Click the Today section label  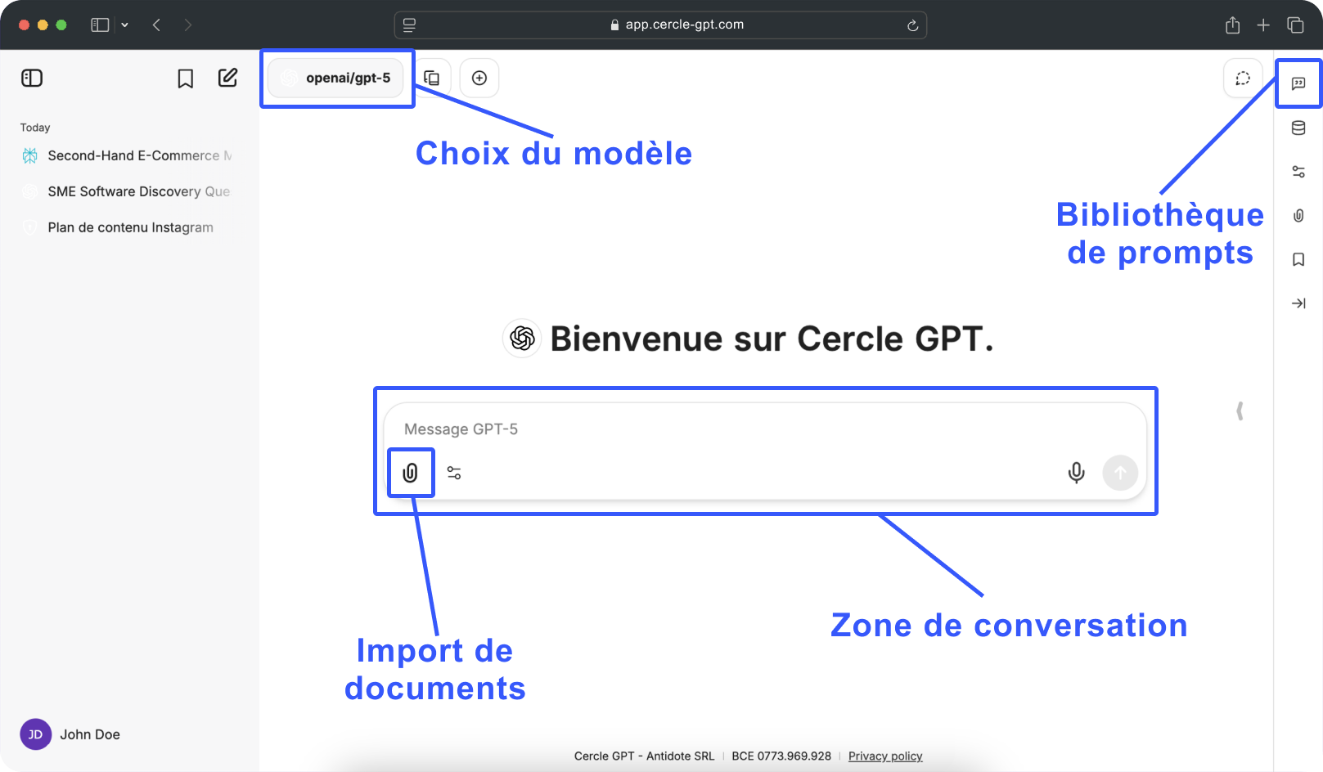(35, 128)
